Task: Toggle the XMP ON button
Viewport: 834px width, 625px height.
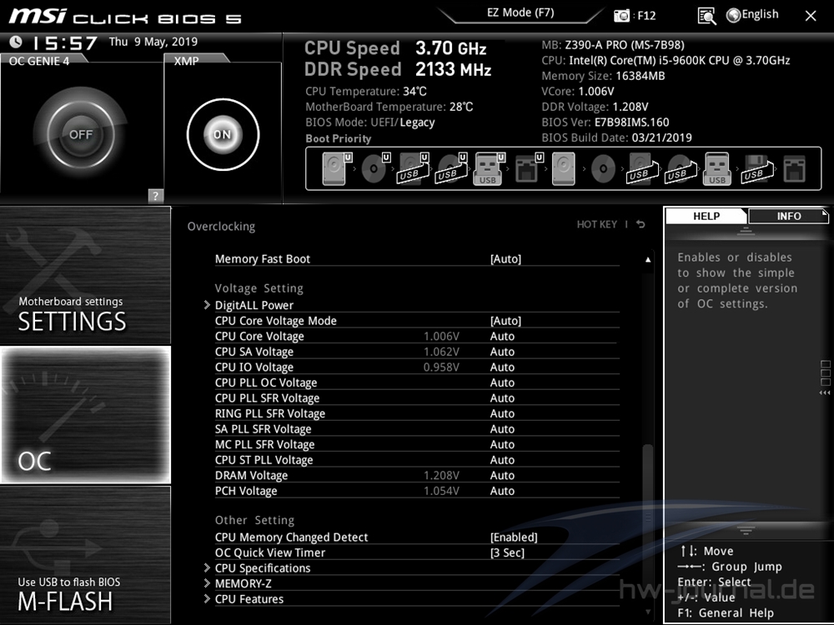Action: (x=223, y=134)
